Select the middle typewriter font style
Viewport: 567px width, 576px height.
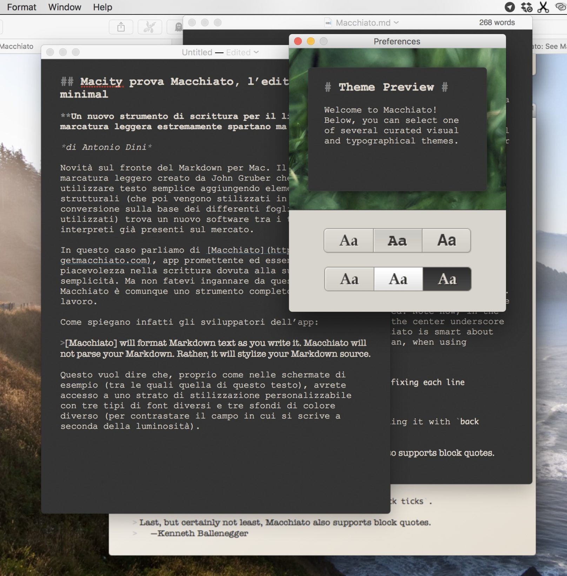tap(398, 241)
